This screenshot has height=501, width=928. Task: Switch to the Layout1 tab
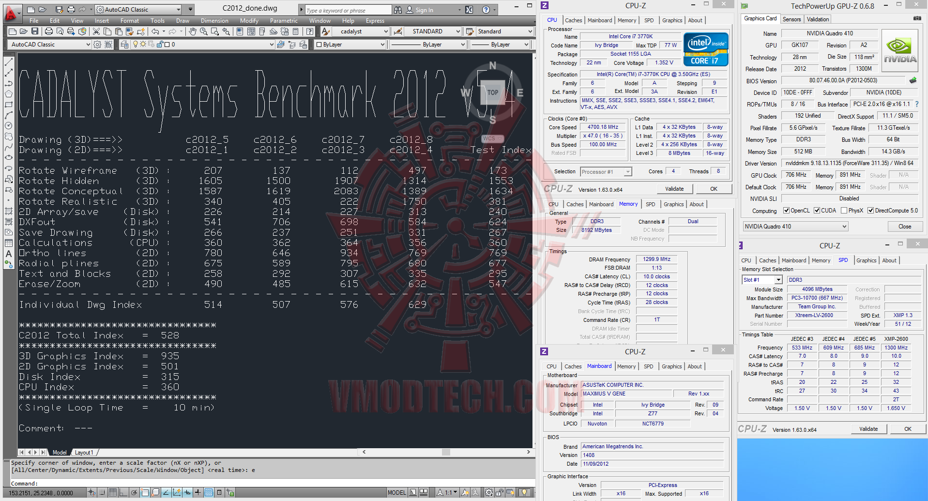tap(84, 453)
